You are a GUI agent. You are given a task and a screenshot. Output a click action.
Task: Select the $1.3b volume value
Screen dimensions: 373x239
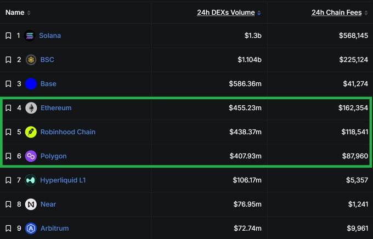253,36
